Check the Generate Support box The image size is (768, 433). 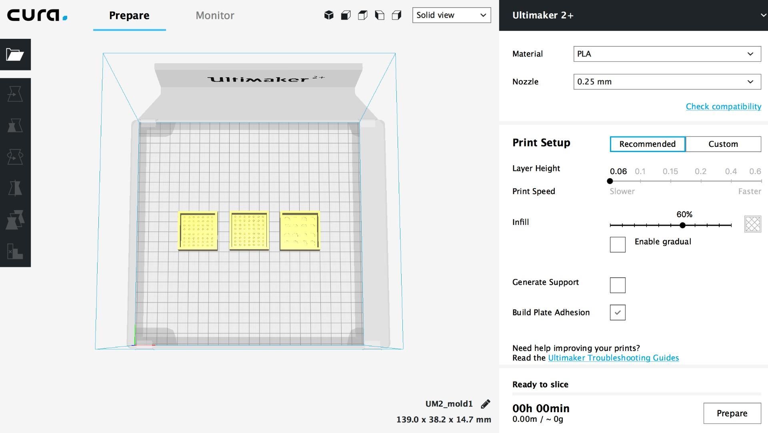pyautogui.click(x=618, y=285)
